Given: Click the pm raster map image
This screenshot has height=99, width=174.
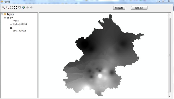Looking at the screenshot, I should pos(103,55).
